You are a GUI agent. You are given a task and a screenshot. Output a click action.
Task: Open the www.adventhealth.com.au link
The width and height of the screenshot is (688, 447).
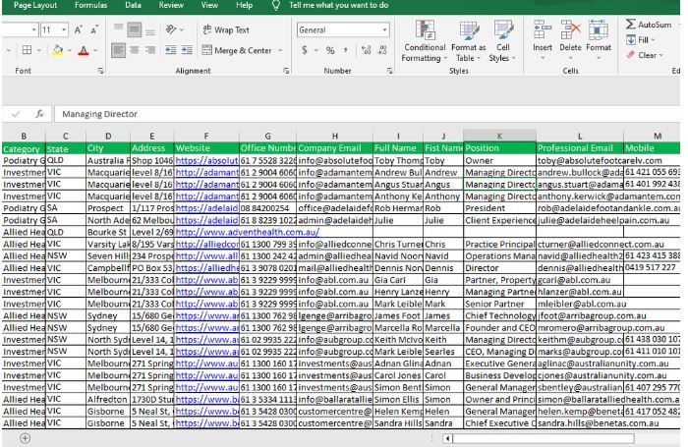point(248,232)
